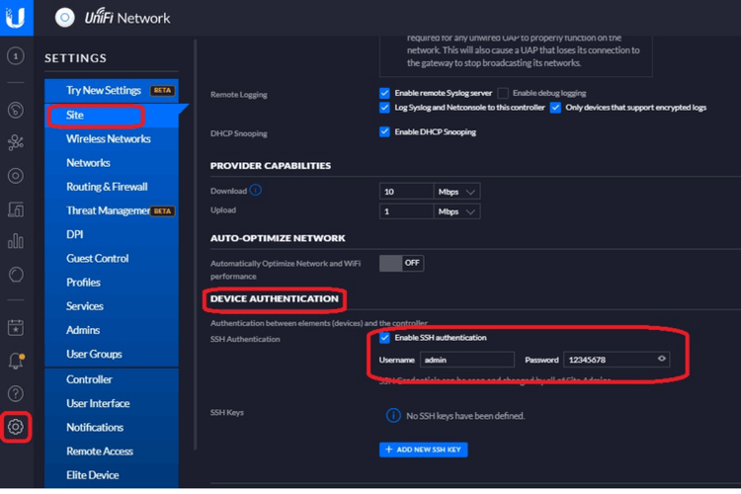Open Networks settings page
741x494 pixels.
click(x=112, y=163)
